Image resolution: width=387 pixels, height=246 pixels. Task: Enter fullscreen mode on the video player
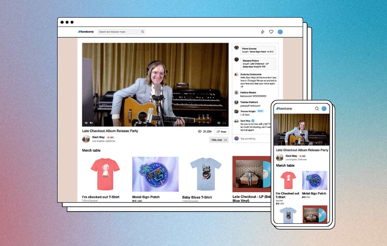pos(224,123)
